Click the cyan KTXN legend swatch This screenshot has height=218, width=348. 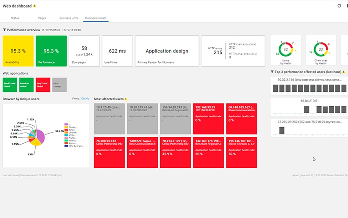(66, 135)
